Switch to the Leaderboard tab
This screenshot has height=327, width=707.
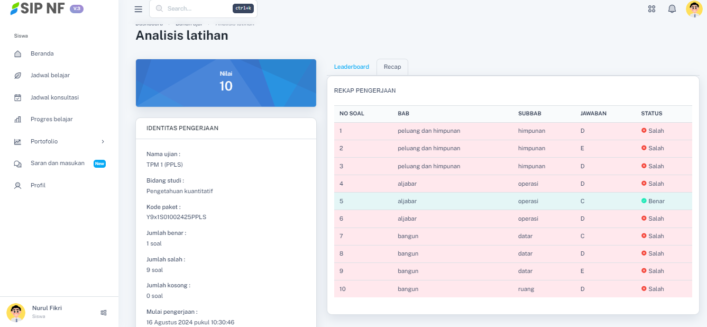point(351,67)
